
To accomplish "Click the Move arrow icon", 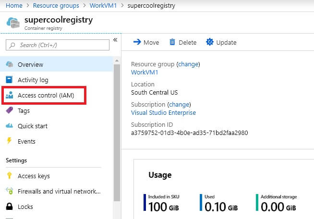I will 137,42.
